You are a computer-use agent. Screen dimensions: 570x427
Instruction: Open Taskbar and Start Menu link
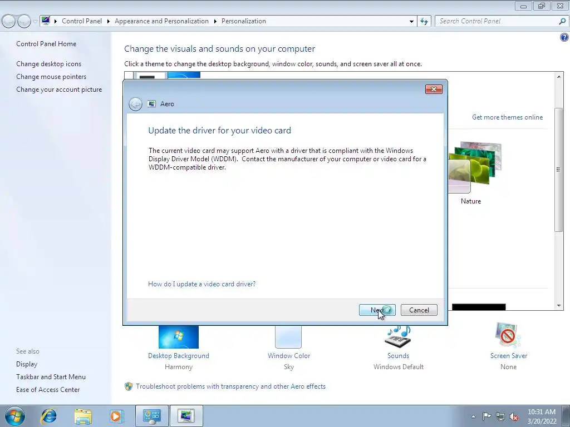tap(51, 377)
